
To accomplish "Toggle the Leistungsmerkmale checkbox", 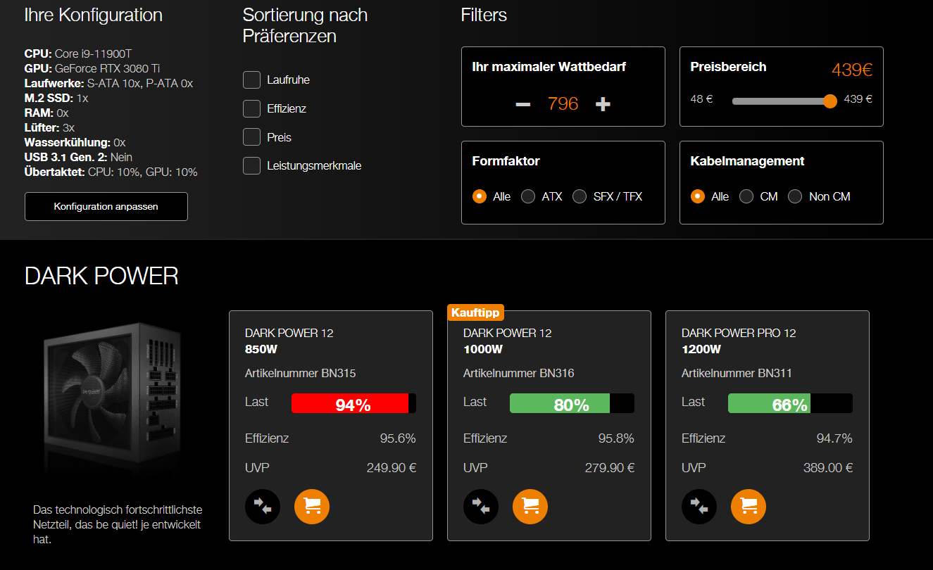I will click(252, 166).
